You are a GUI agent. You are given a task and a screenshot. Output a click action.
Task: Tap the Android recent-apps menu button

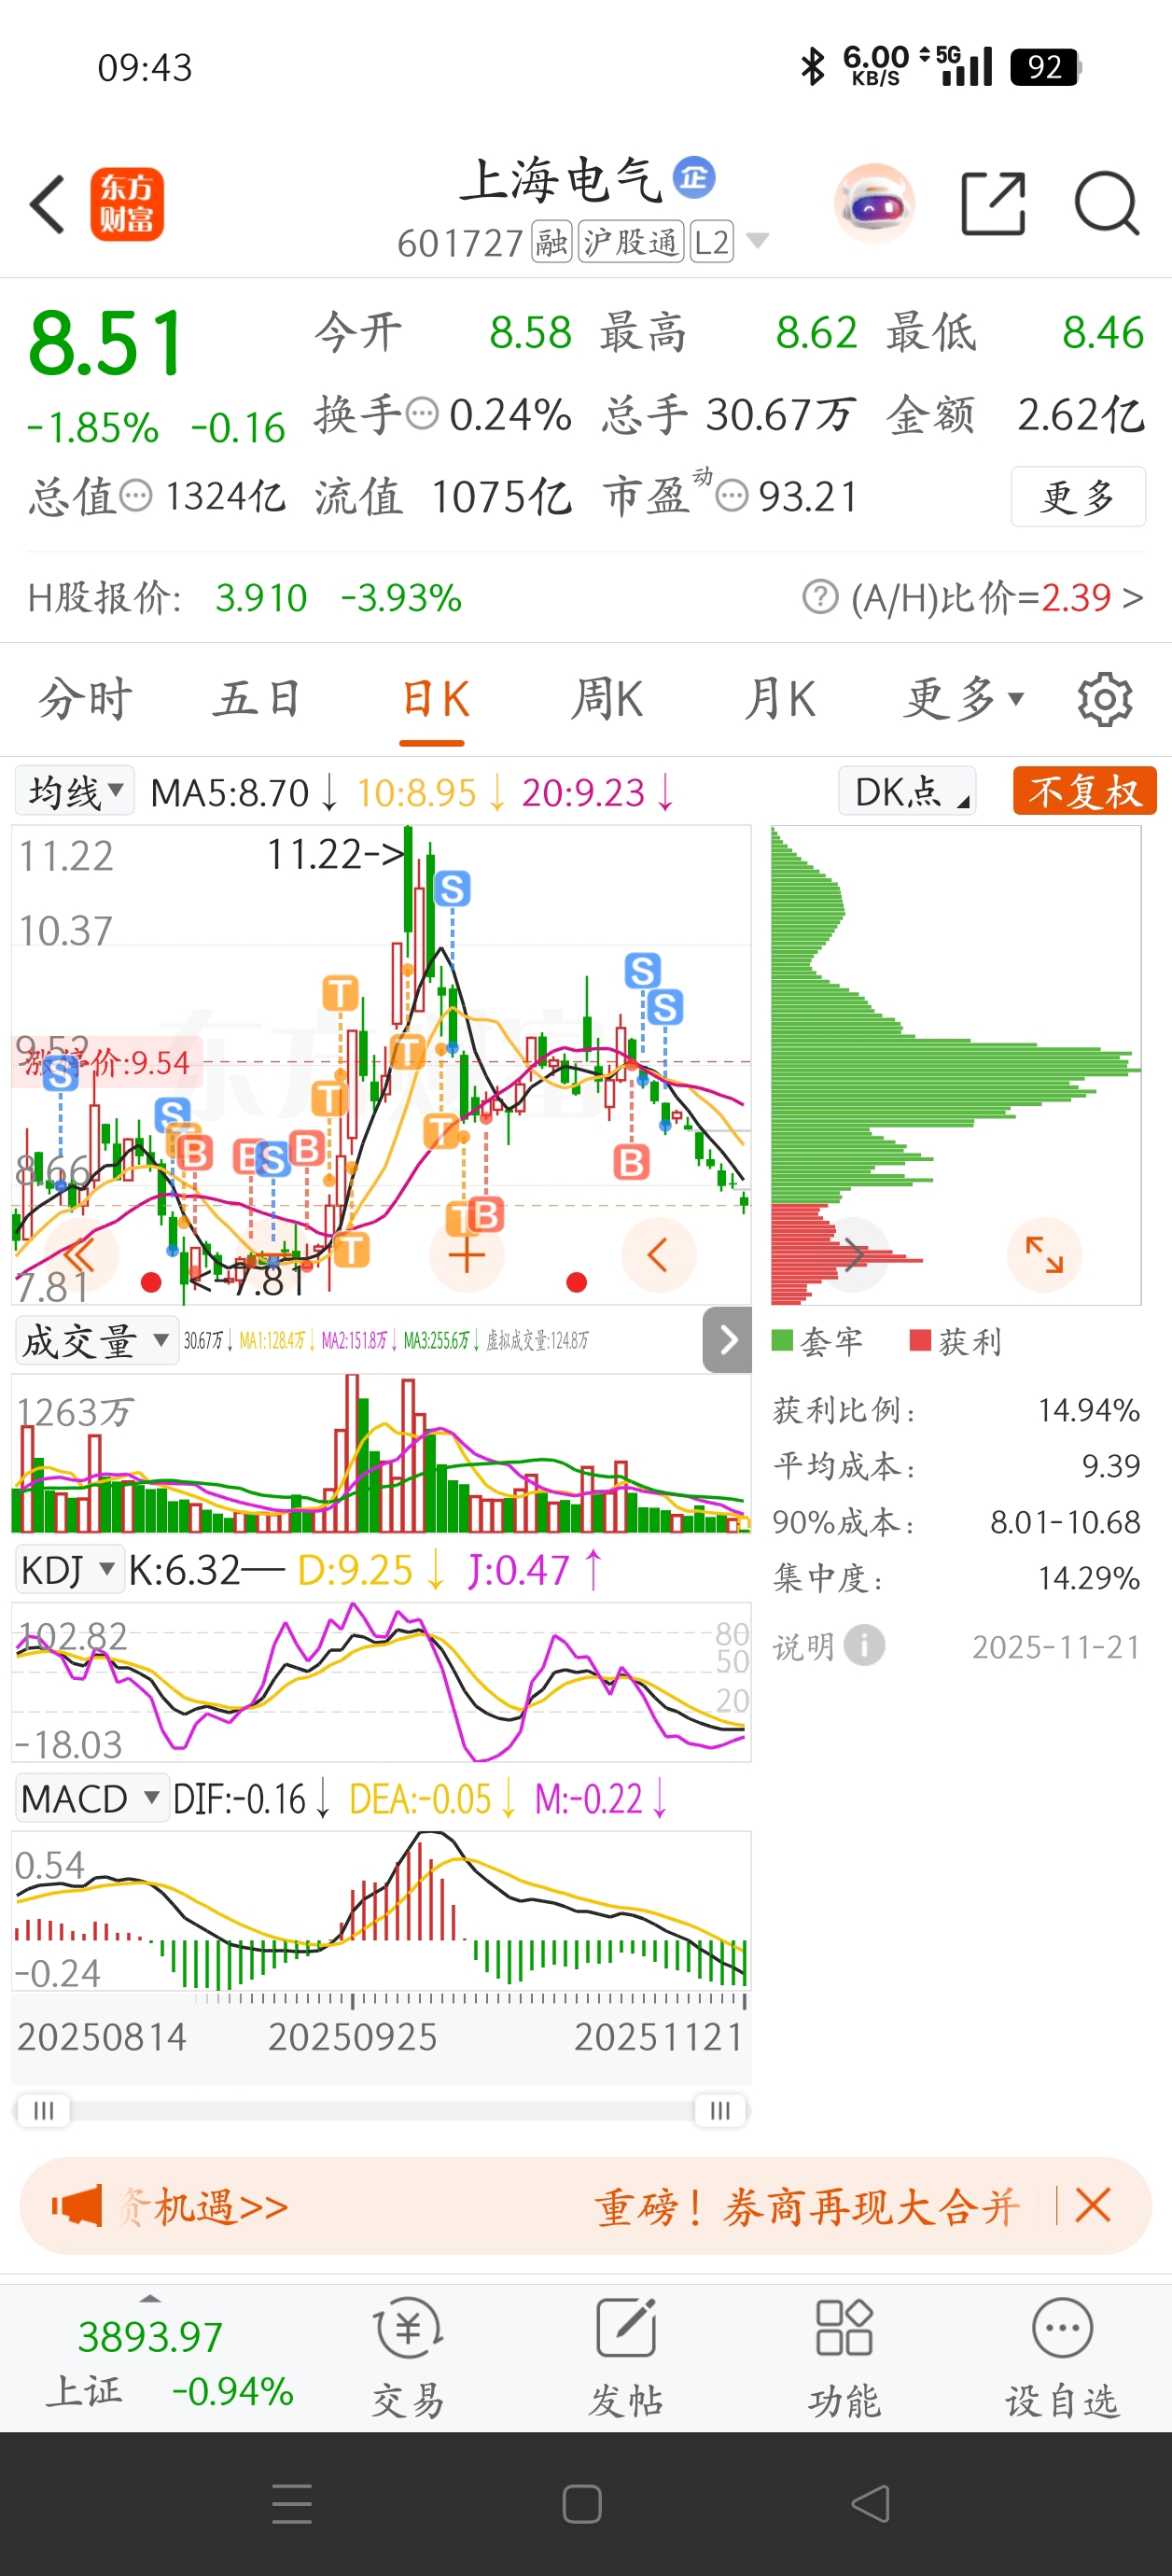click(x=292, y=2504)
